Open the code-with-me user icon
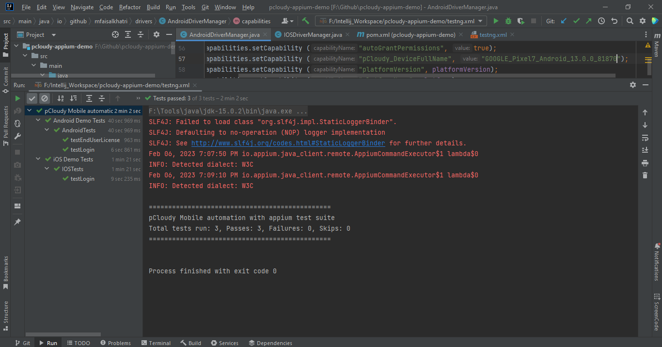662x347 pixels. (x=287, y=21)
